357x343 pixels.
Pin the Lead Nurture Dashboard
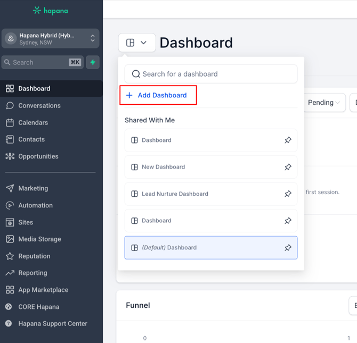[288, 194]
